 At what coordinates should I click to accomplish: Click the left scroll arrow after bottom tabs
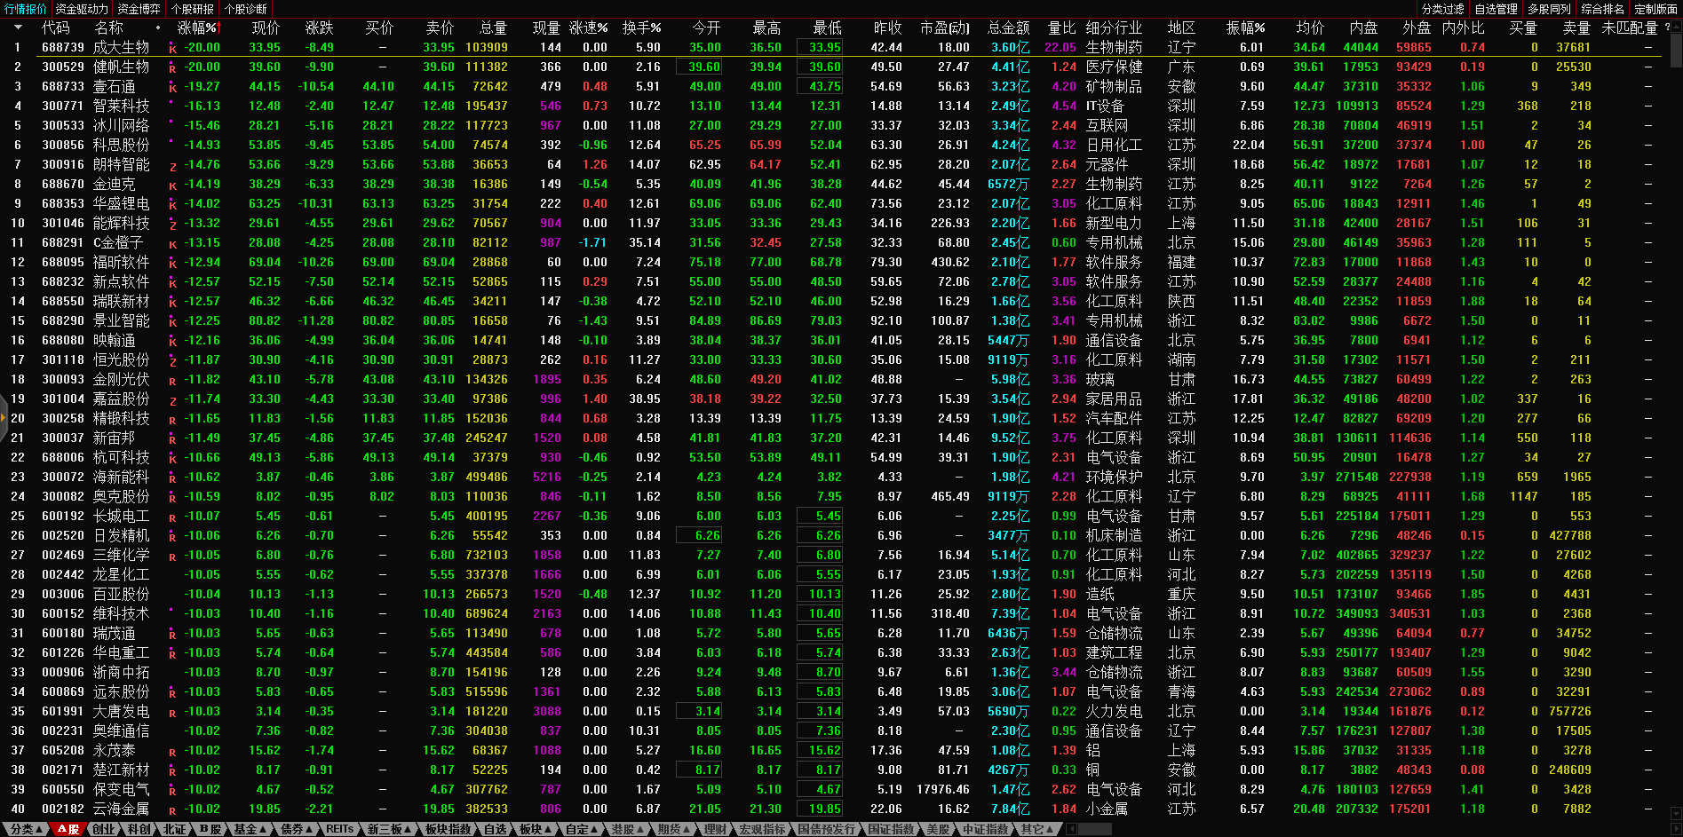(x=1071, y=829)
